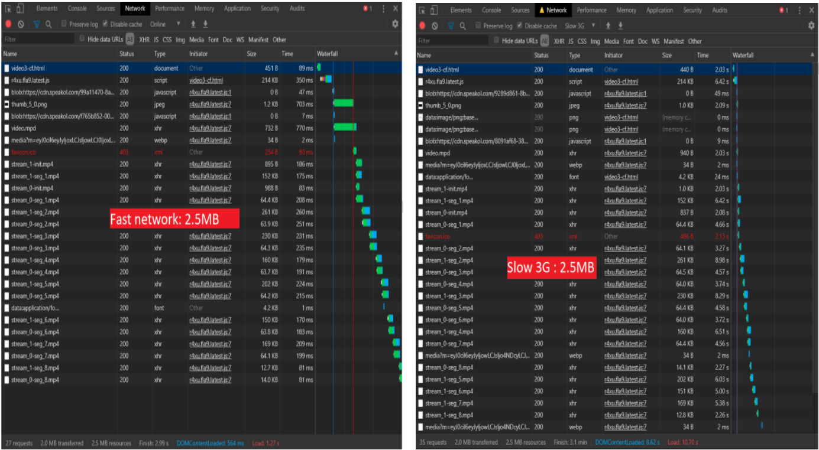Click export HAR download icon in right DevTools

[x=620, y=26]
